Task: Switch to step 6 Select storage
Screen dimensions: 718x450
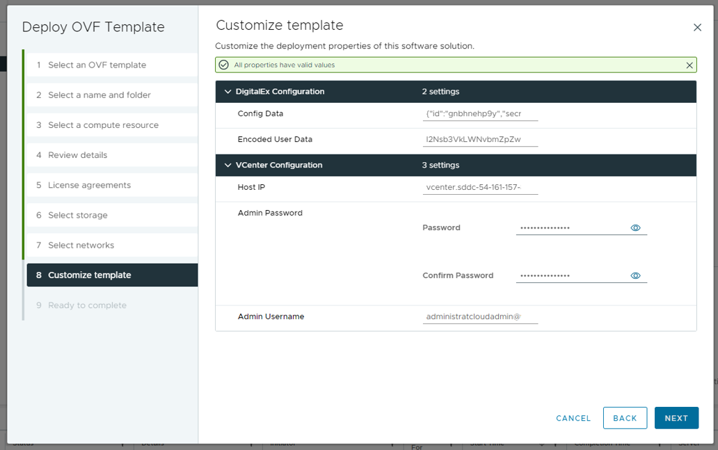Action: pyautogui.click(x=77, y=216)
